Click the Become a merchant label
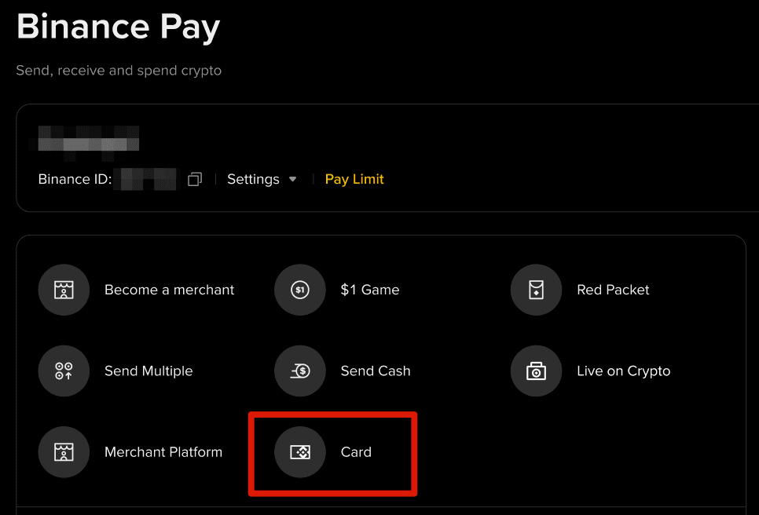Viewport: 759px width, 515px height. coord(170,290)
